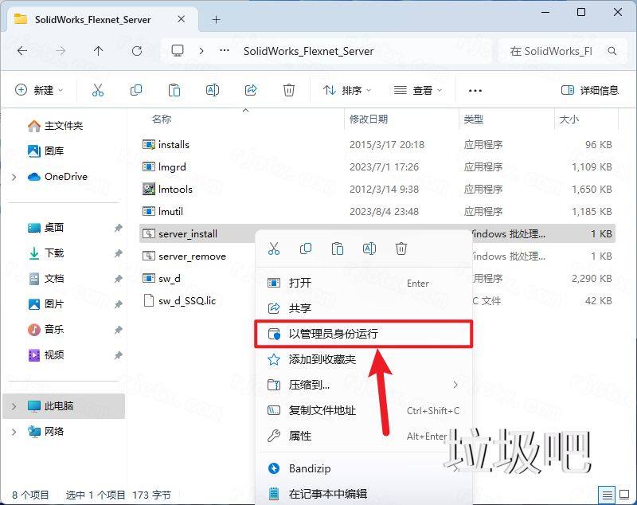Click the Delete trash icon on the toolbar

288,90
